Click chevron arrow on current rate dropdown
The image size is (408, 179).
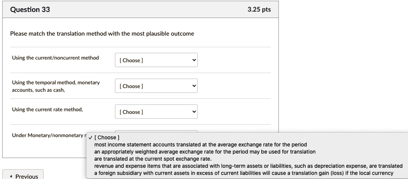(x=194, y=112)
